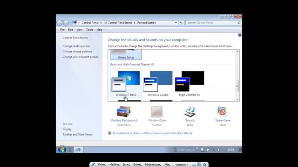Open the Desktop Background slide show icon
Screen dimensions: 298x167
tap(124, 112)
